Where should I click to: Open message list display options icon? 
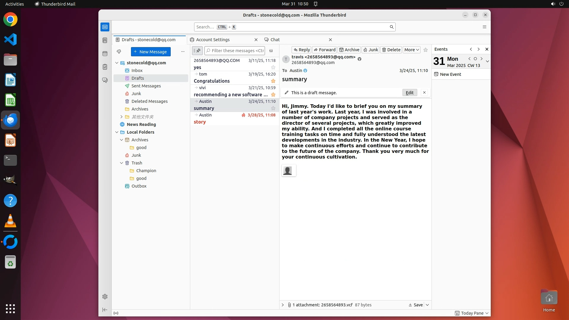click(x=271, y=51)
